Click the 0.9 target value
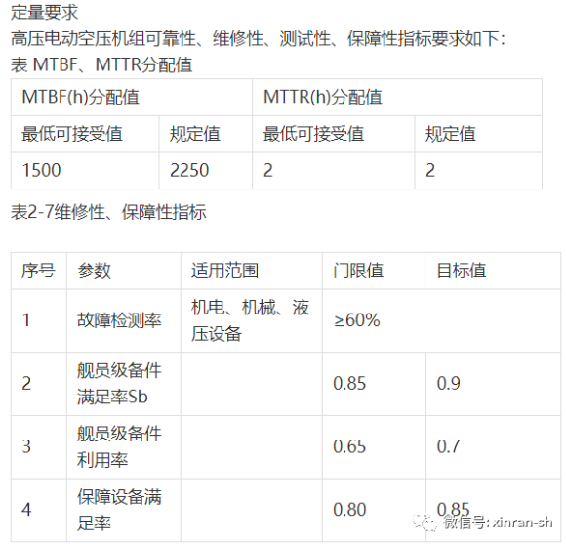This screenshot has height=545, width=566. click(x=448, y=384)
